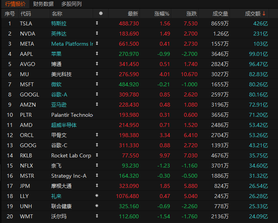Screen dimensions: 278x223
Task: Click the NFLX ticker code
Action: pos(27,166)
